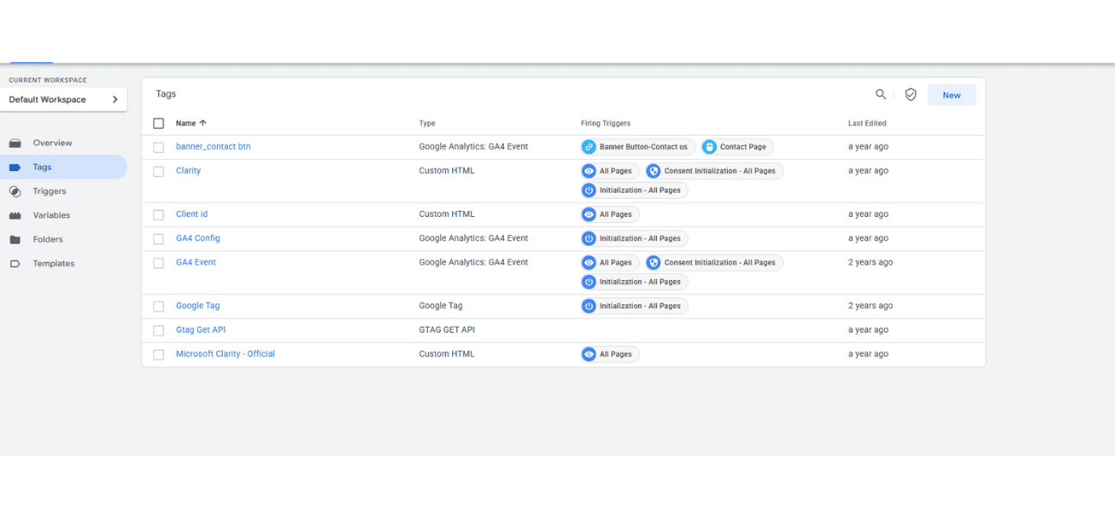
Task: Click the Banner Button-Contact us trigger chip
Action: [x=638, y=147]
